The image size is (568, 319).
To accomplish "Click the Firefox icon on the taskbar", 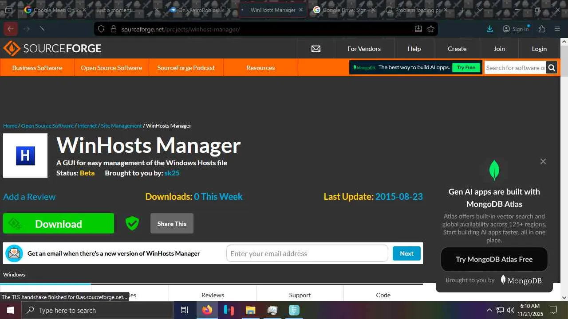I will pos(207,310).
